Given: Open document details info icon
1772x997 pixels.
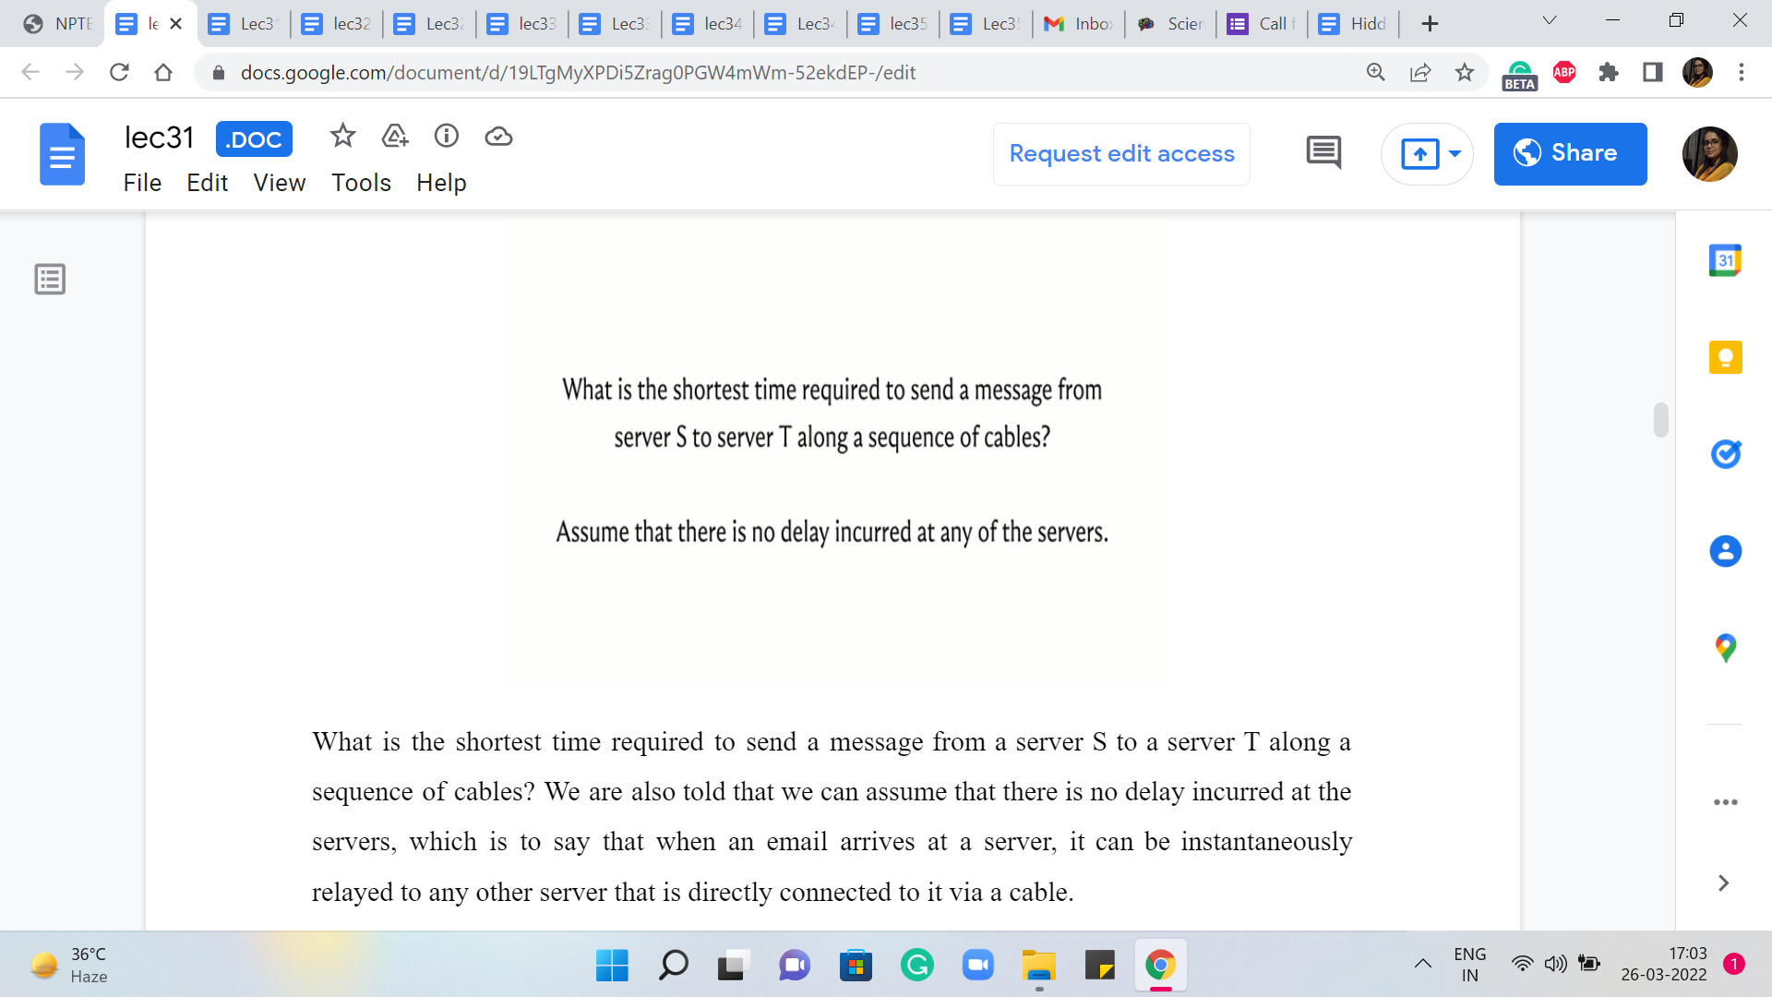Looking at the screenshot, I should point(447,137).
